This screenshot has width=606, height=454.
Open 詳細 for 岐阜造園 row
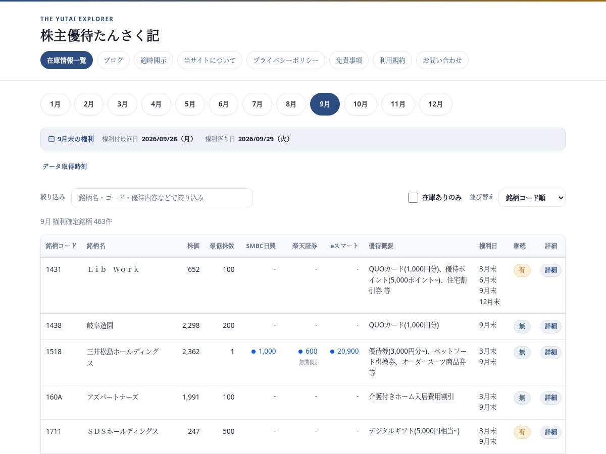point(551,326)
